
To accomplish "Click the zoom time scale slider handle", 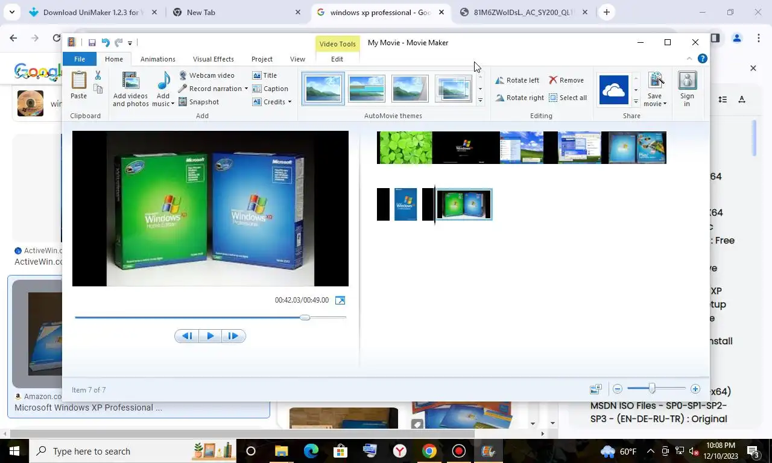I will (x=652, y=389).
